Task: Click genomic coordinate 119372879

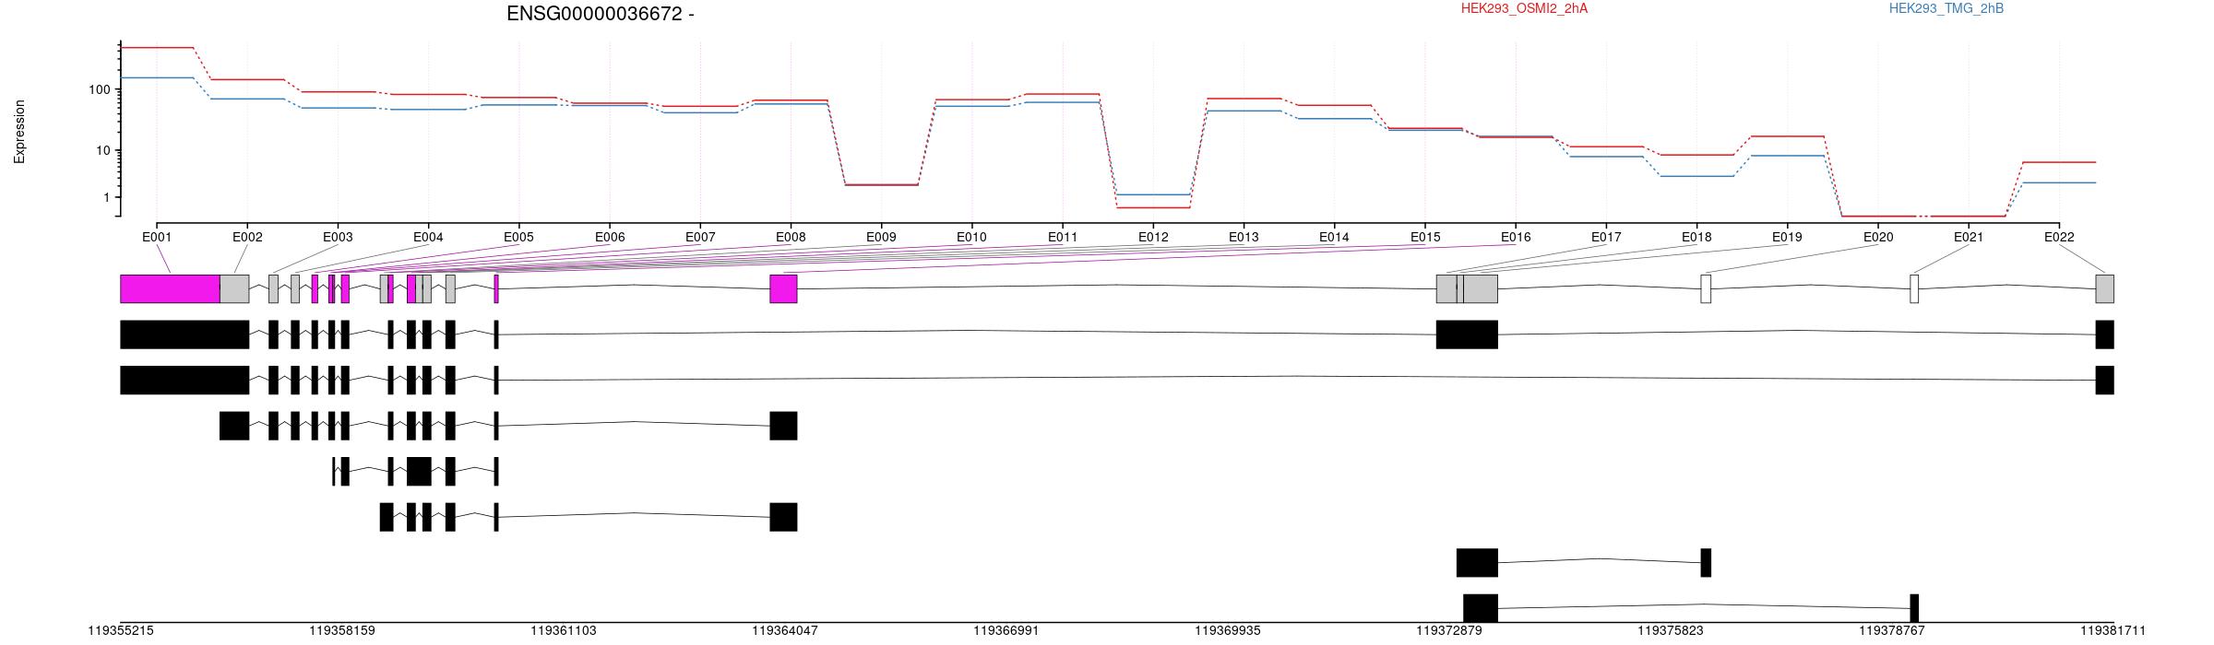Action: 1449,631
